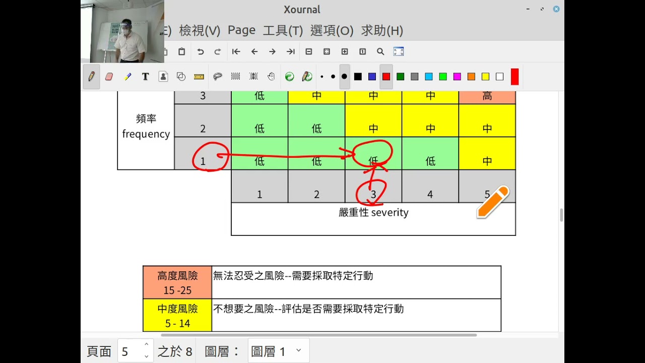Click the Paste clipboard icon
645x363 pixels.
point(182,51)
